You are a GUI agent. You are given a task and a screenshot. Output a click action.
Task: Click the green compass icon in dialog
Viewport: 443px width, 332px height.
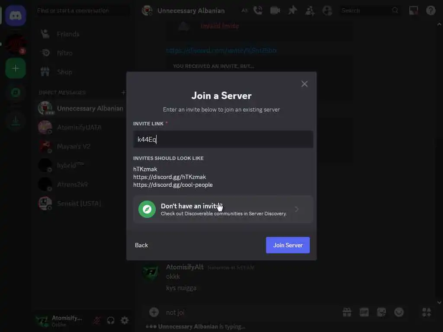(147, 209)
